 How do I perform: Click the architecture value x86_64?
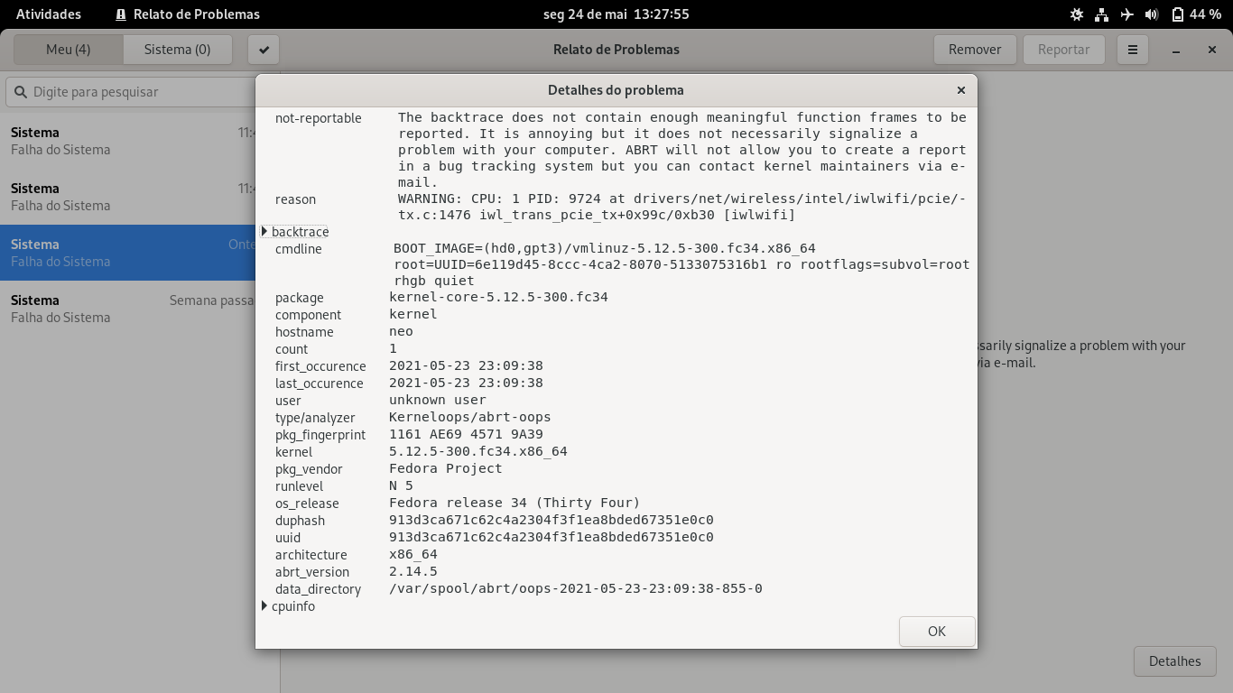click(x=413, y=554)
